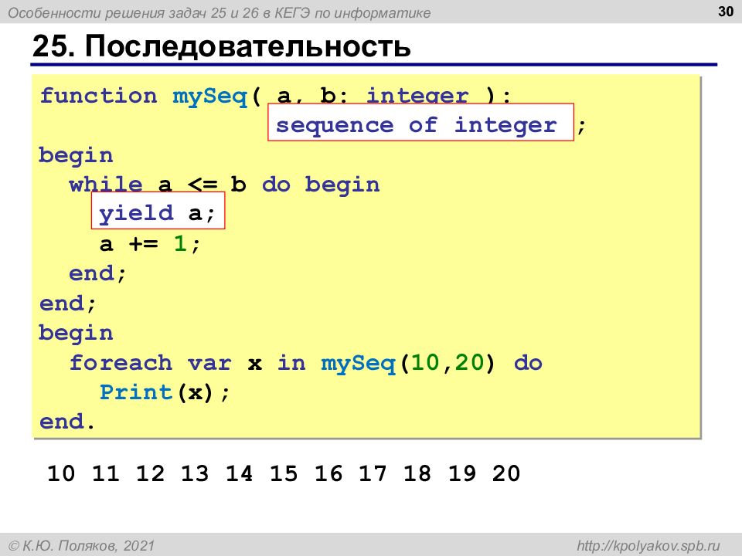
Task: Click the copyright "К.Ю. Поляков, 2021" text
Action: (81, 546)
